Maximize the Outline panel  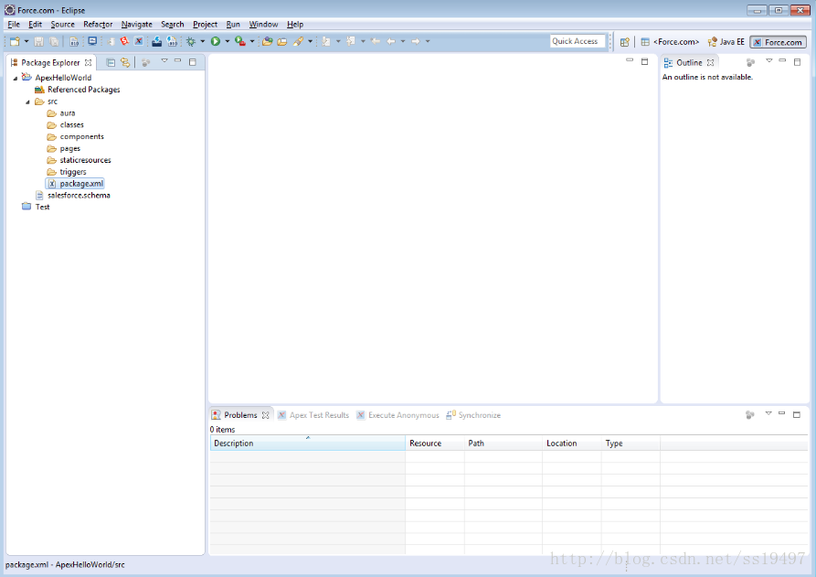[x=797, y=62]
